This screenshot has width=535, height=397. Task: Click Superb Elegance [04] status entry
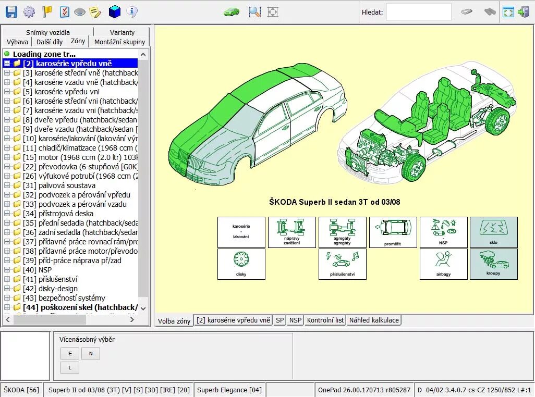tap(229, 390)
